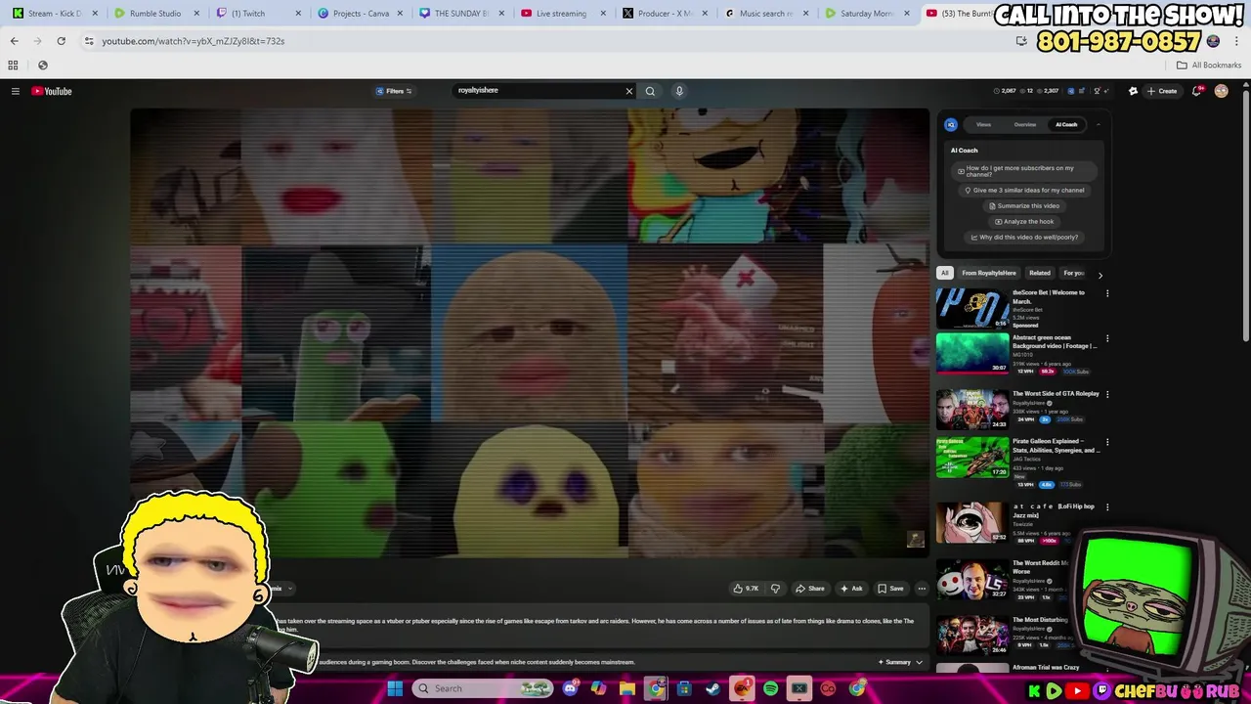Screen dimensions: 1251x704
Task: Click the Share button
Action: click(x=810, y=589)
